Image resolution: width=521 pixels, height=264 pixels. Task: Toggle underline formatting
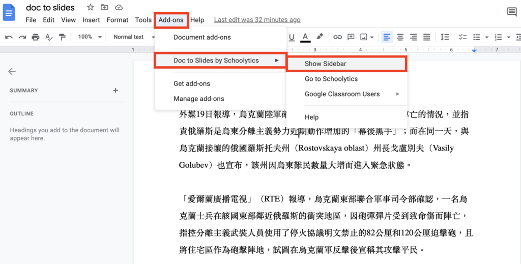292,37
